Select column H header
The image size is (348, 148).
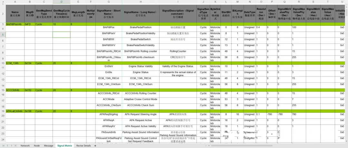tap(141, 2)
